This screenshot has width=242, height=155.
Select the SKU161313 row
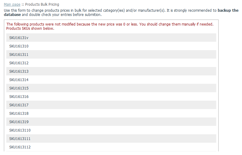111,71
